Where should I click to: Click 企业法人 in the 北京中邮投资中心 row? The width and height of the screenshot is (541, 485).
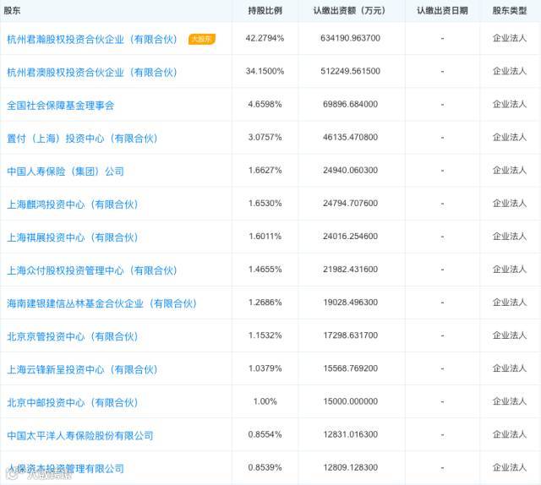510,401
